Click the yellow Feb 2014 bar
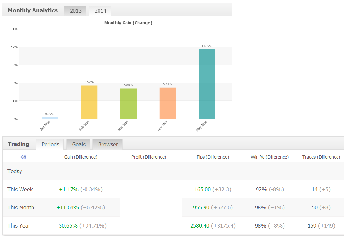The height and width of the screenshot is (236, 344). point(89,102)
